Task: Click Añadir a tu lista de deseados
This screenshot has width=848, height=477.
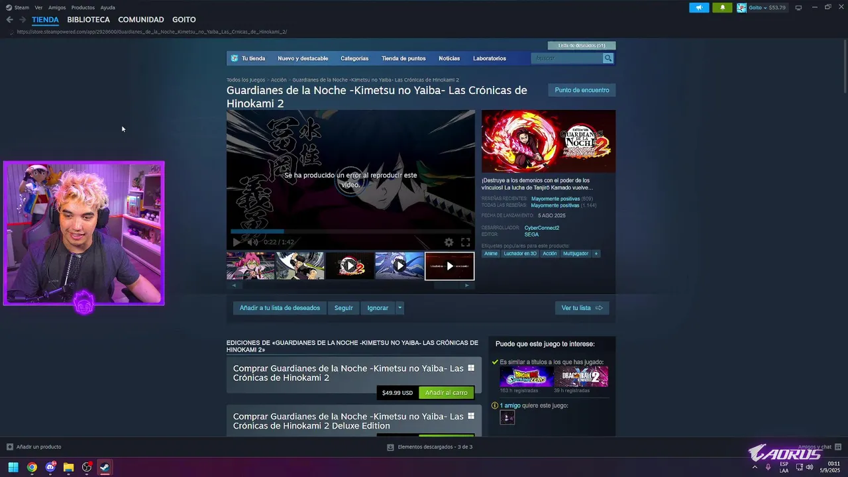Action: tap(280, 308)
